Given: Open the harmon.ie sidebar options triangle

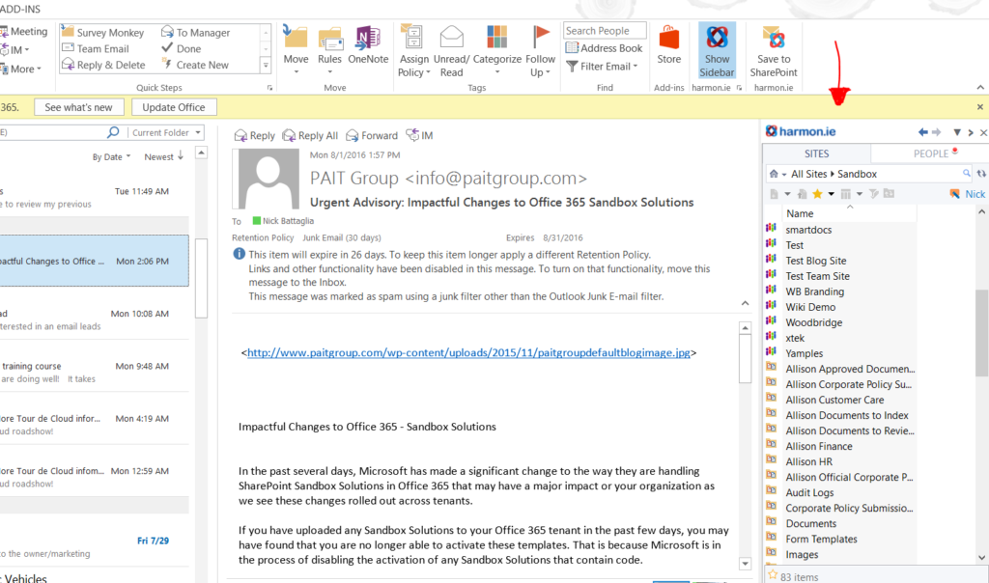Looking at the screenshot, I should click(957, 132).
